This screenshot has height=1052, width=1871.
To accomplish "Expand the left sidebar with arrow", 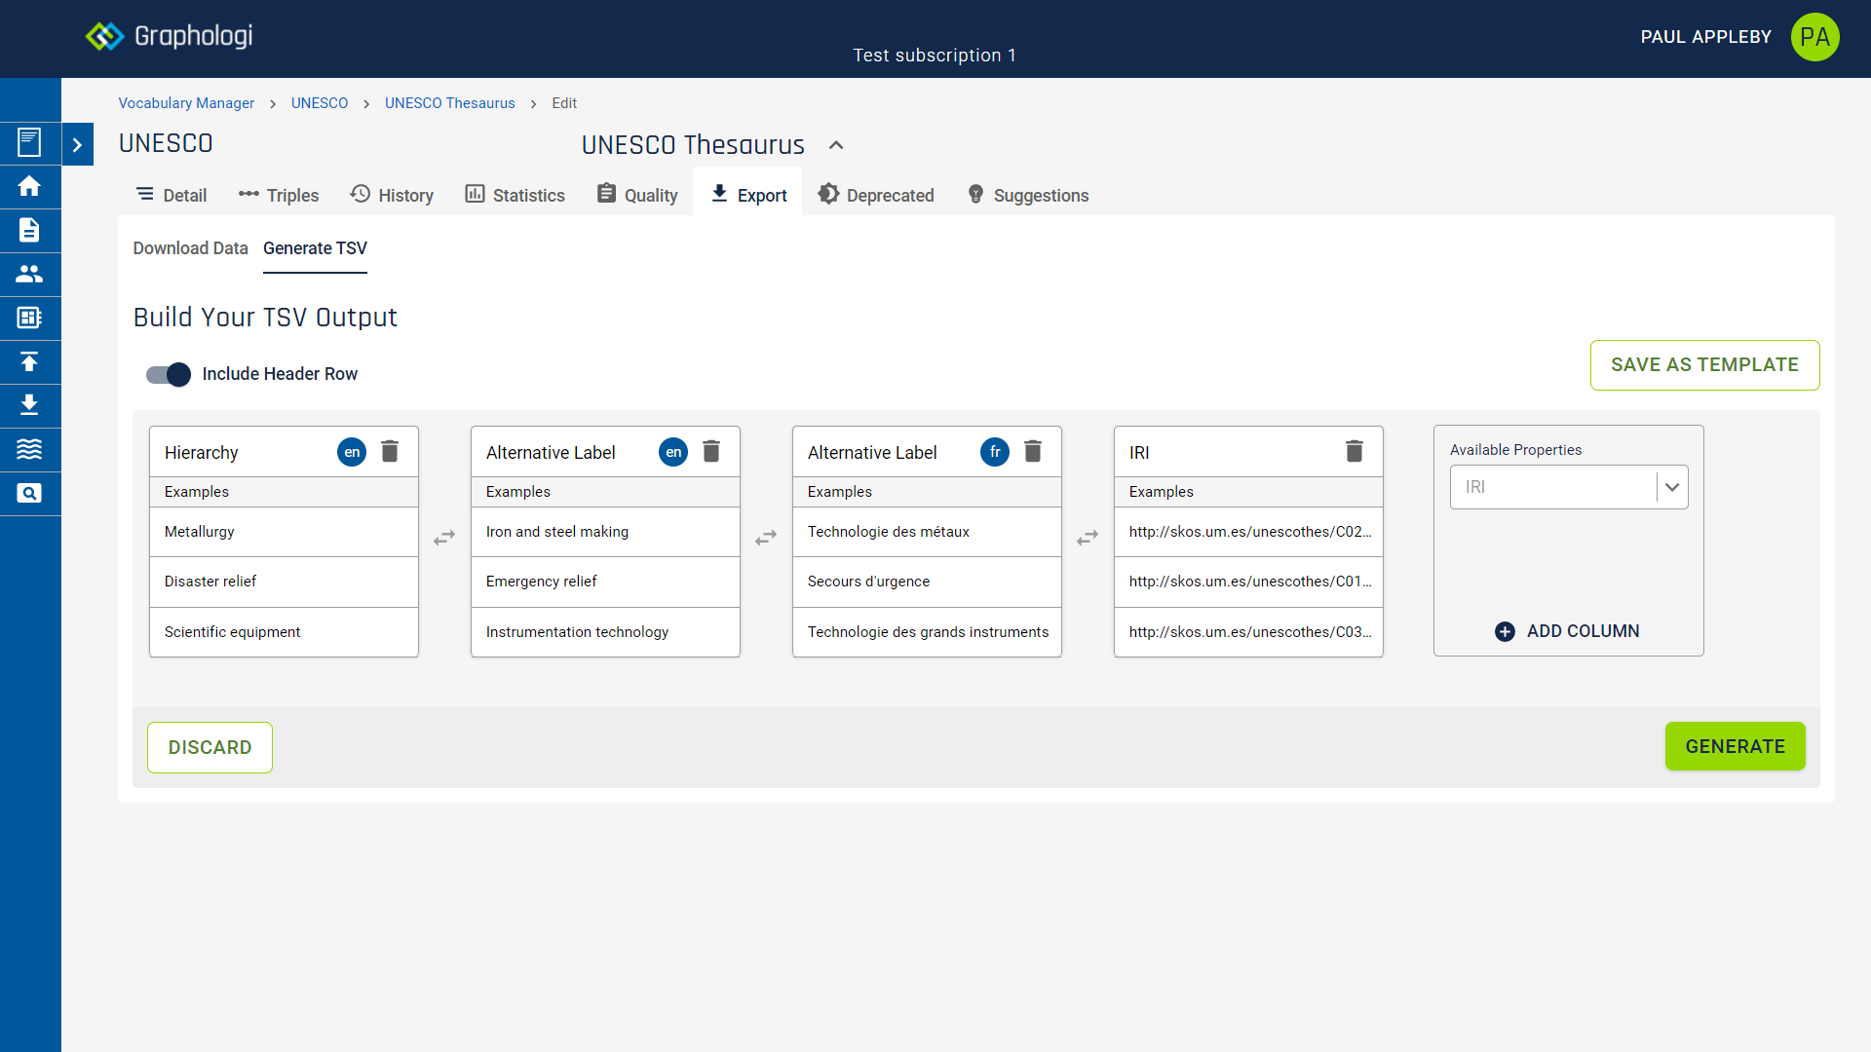I will (77, 145).
